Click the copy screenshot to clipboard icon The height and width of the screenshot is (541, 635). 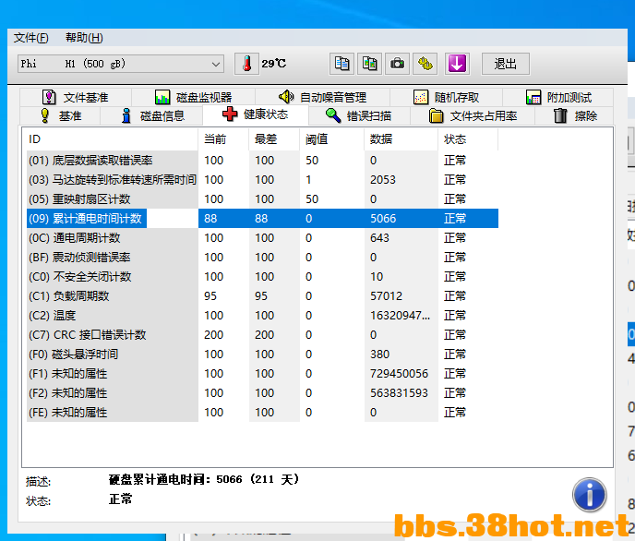(369, 64)
